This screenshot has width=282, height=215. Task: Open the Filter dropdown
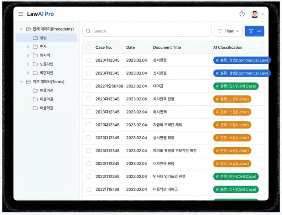[228, 31]
